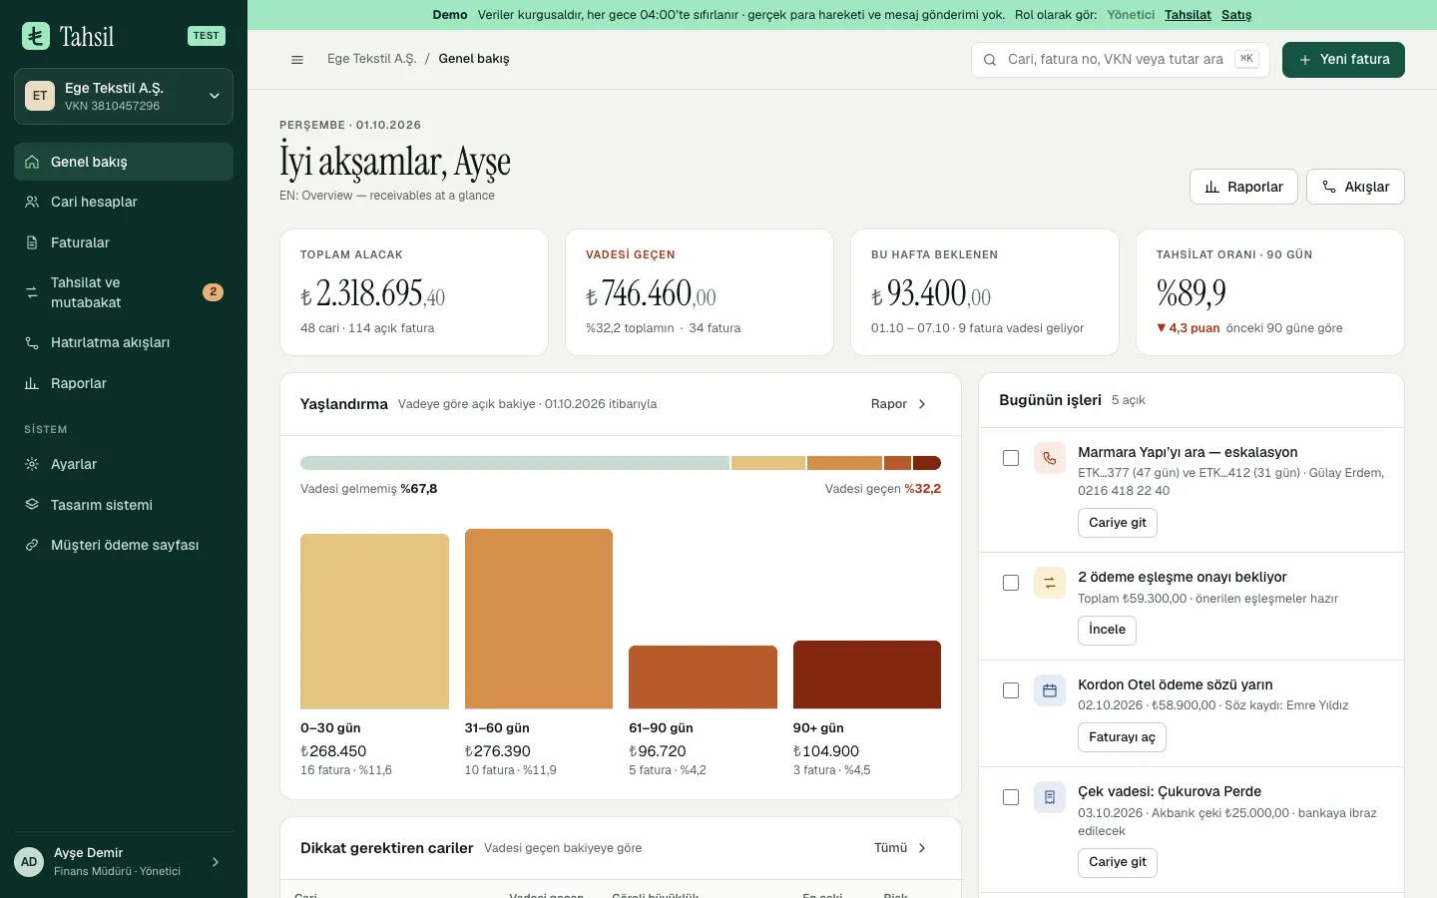Image resolution: width=1437 pixels, height=898 pixels.
Task: Click the badge showing 2 pending reconciliations
Action: coord(213,292)
